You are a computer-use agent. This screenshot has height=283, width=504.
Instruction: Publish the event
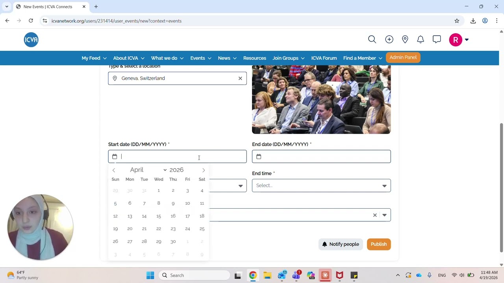click(379, 244)
